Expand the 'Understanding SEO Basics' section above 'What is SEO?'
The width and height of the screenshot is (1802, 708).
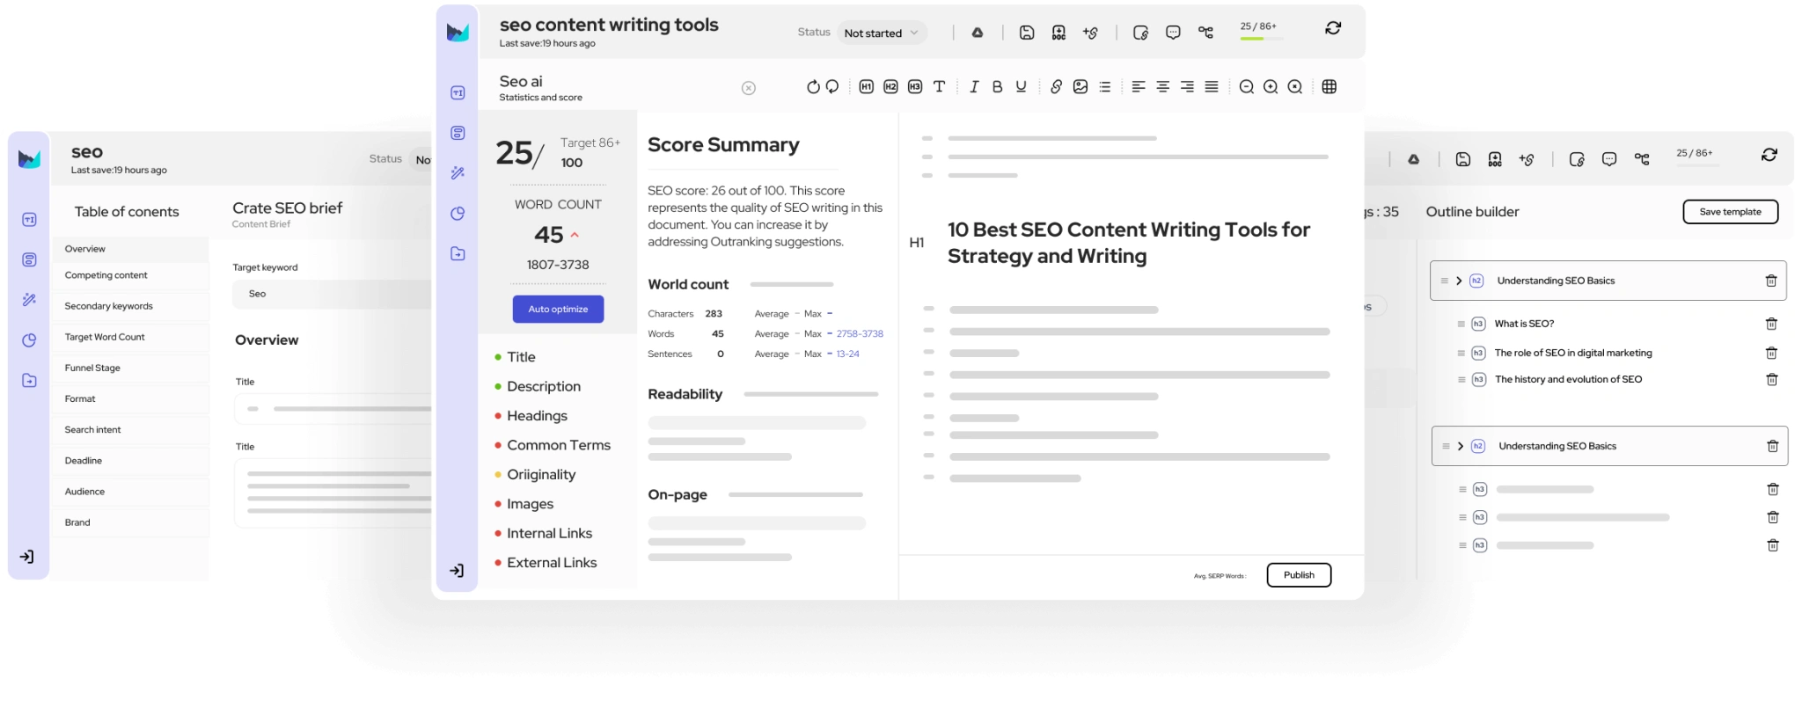click(x=1459, y=281)
